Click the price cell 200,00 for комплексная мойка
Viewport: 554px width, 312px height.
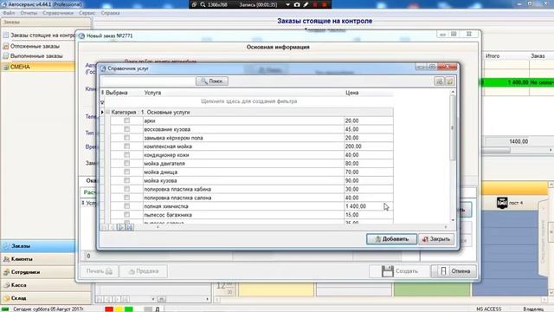tap(368, 146)
